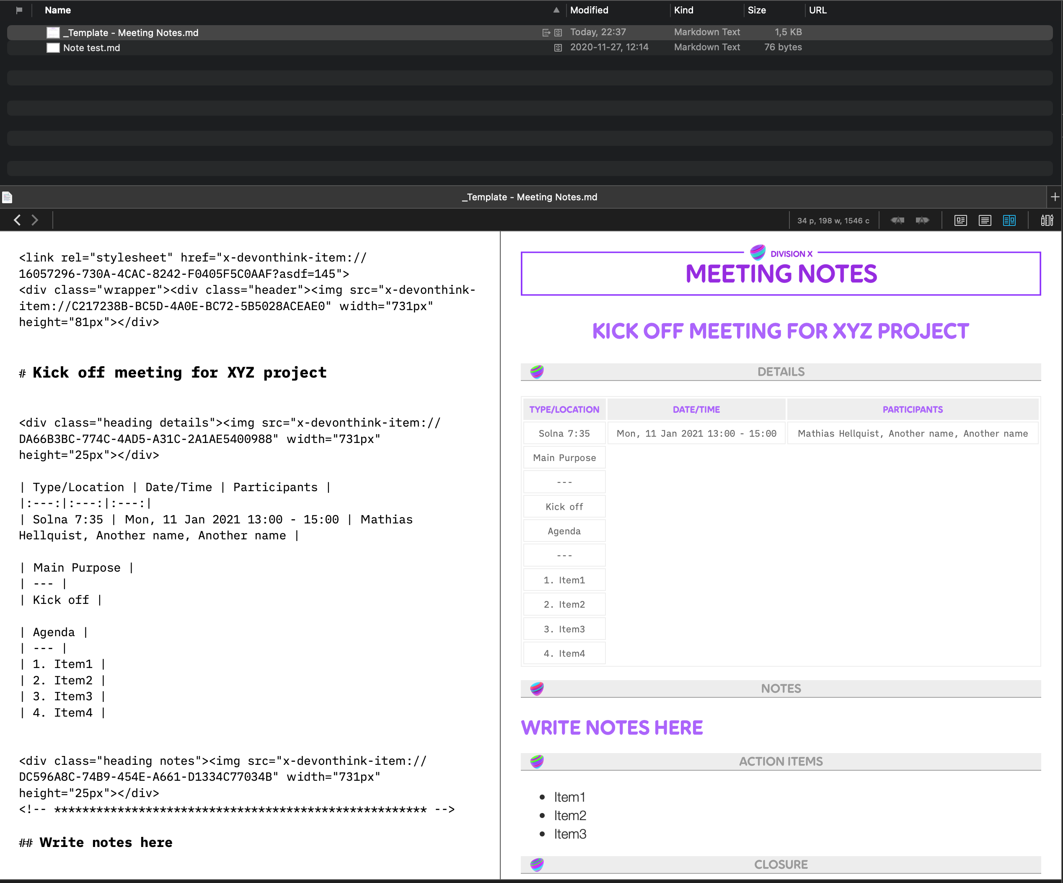The width and height of the screenshot is (1063, 883).
Task: Click the go back arrow
Action: coord(17,220)
